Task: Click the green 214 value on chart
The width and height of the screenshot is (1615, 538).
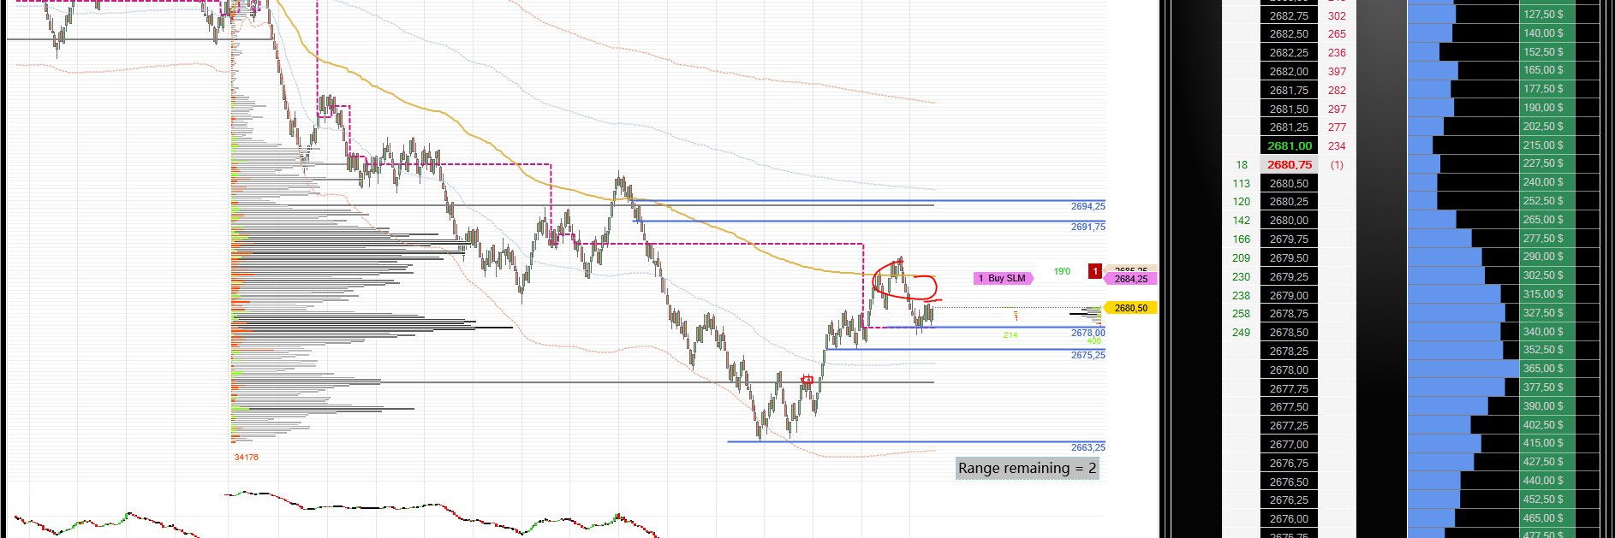Action: click(x=1010, y=335)
